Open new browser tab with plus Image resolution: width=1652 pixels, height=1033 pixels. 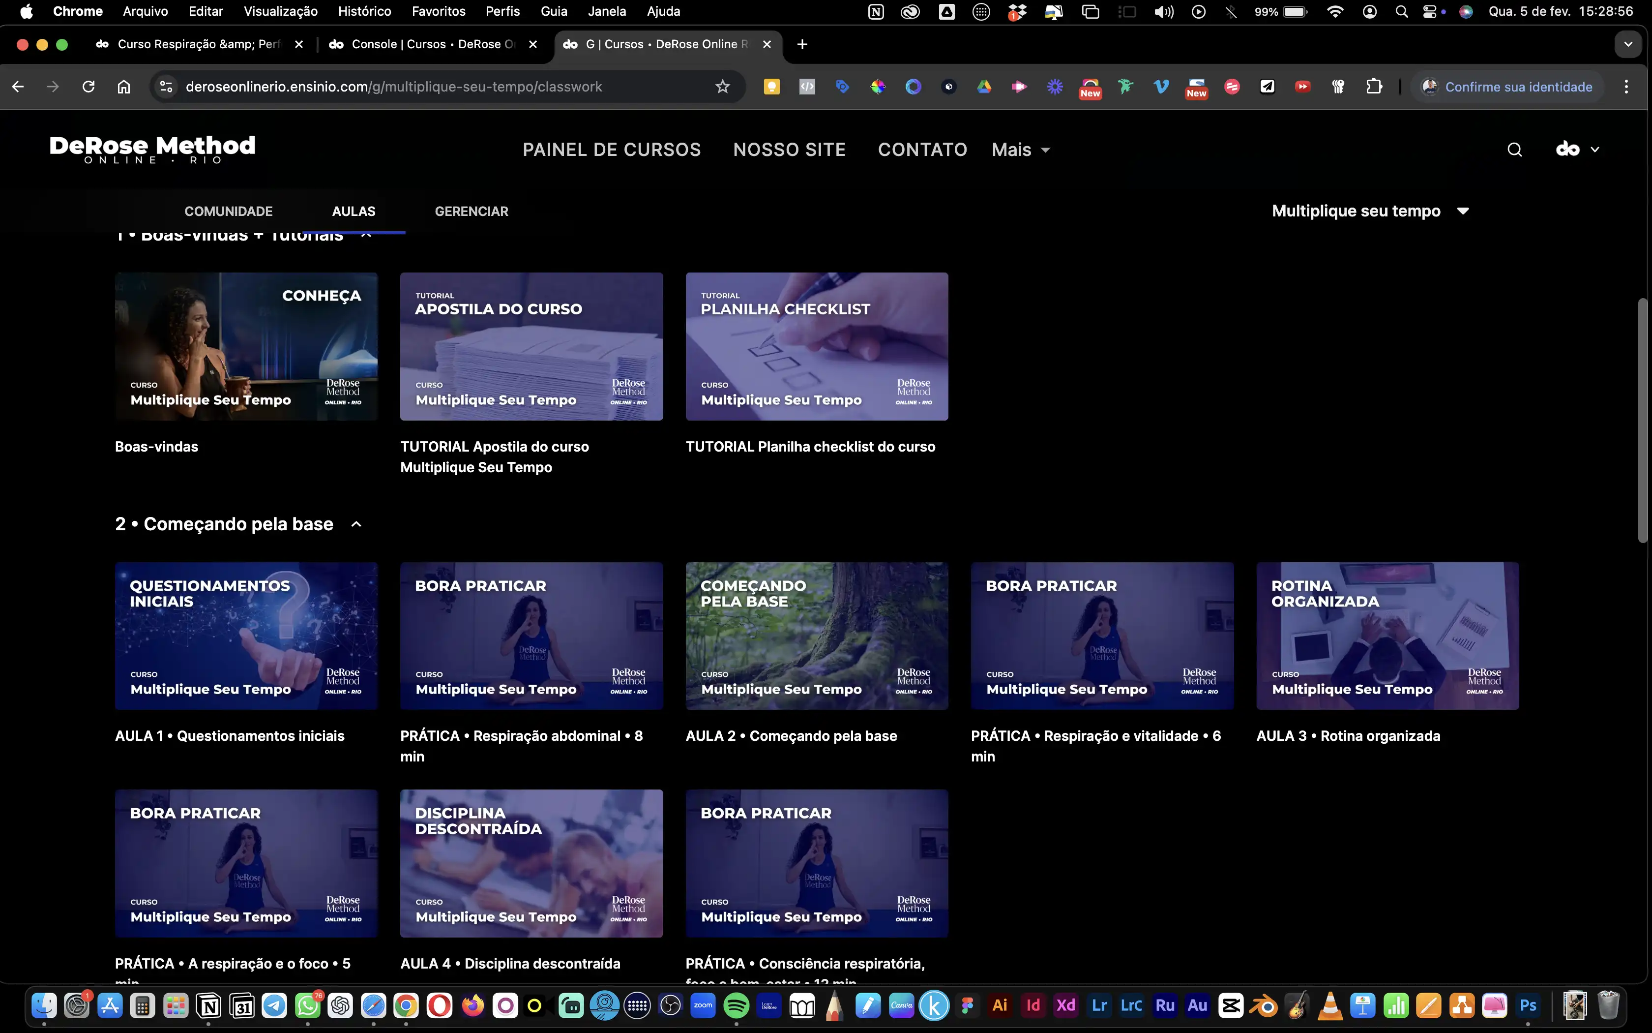click(x=802, y=44)
